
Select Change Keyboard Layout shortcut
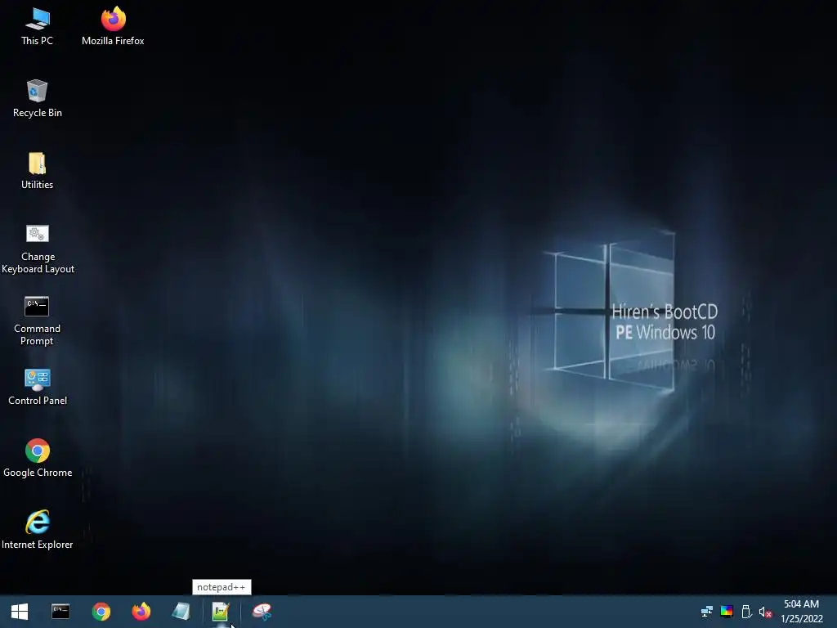pyautogui.click(x=38, y=249)
